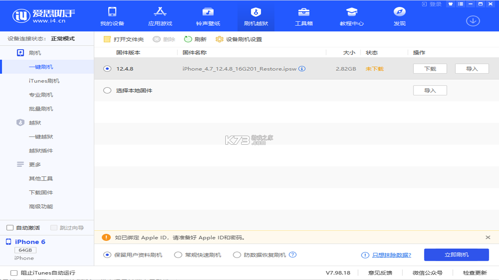Click the 固件版本 column header
The width and height of the screenshot is (499, 280).
pos(128,52)
